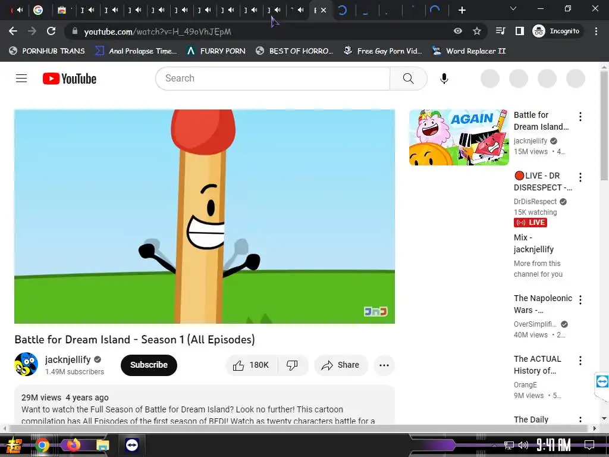The width and height of the screenshot is (609, 457).
Task: Open the Windows Start button
Action: [13, 445]
